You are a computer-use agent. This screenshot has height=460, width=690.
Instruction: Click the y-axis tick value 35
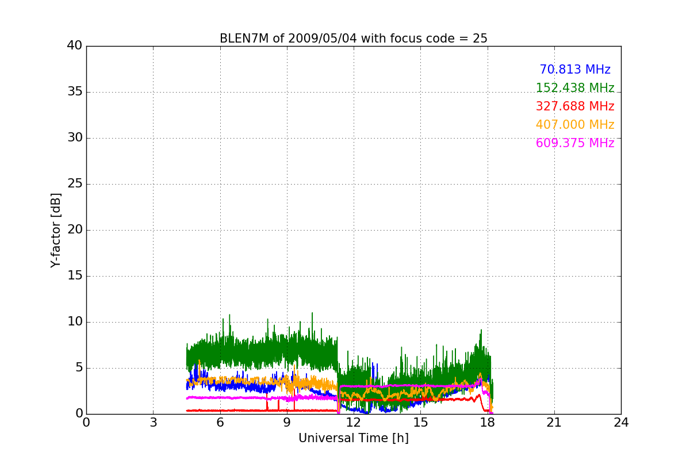pos(75,92)
